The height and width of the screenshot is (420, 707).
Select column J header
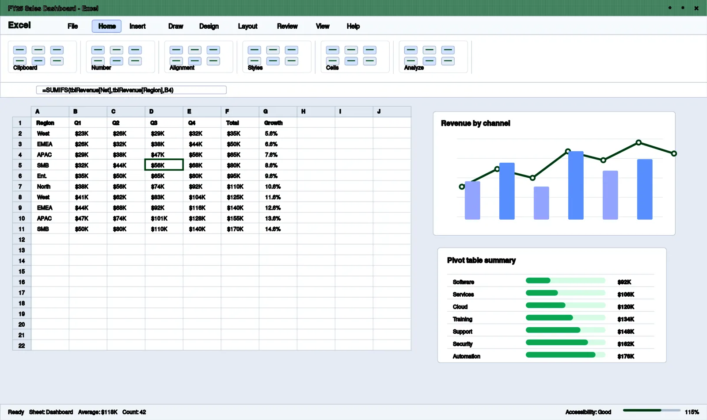click(392, 111)
